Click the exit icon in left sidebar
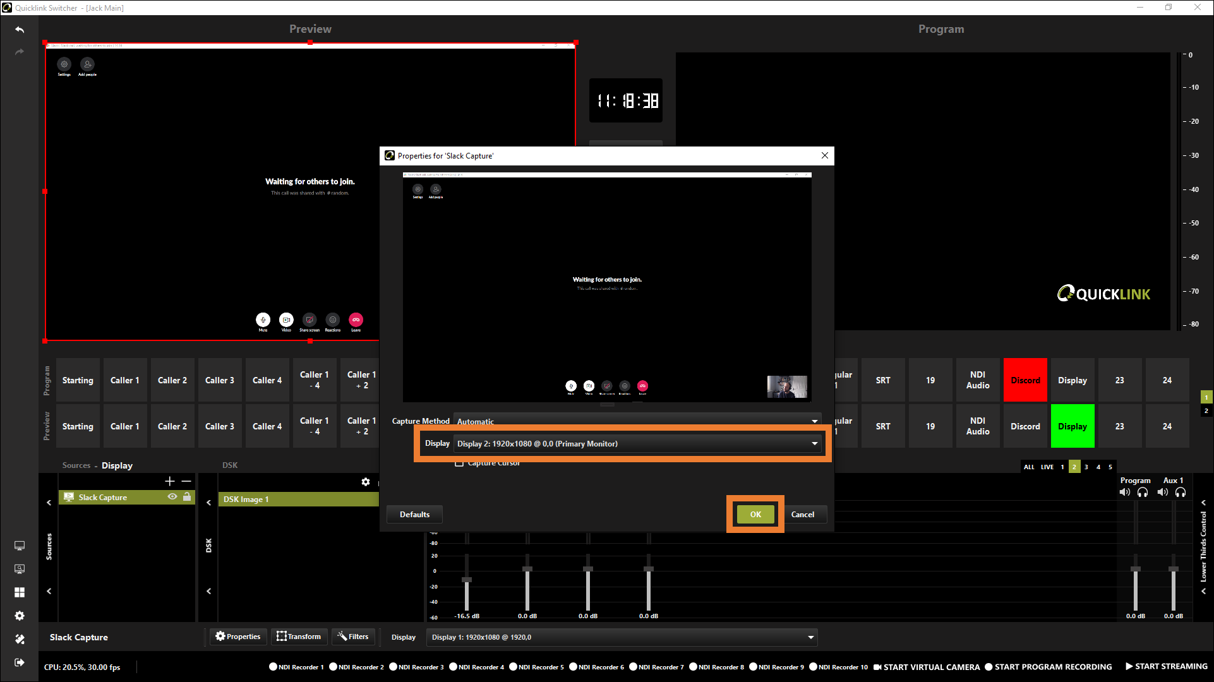Image resolution: width=1214 pixels, height=682 pixels. pyautogui.click(x=20, y=662)
